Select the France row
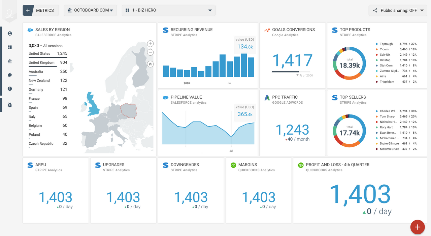 click(48, 99)
